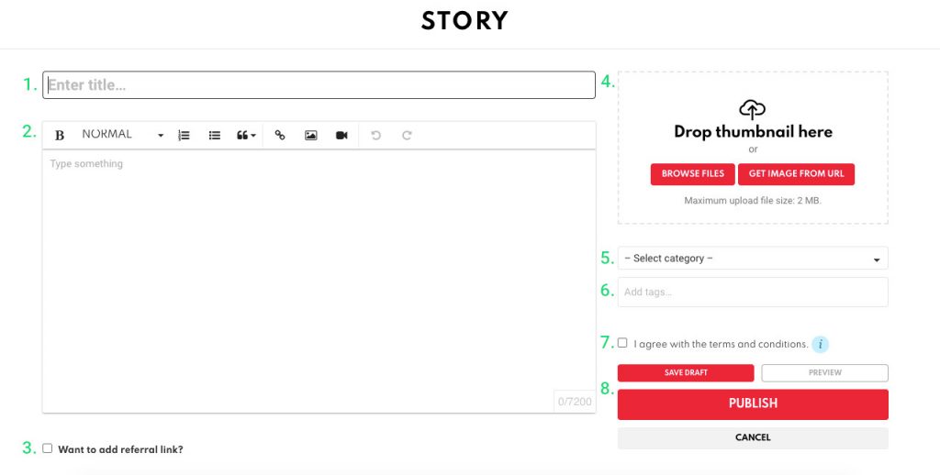This screenshot has height=475, width=940.
Task: Focus the Type something text area
Action: [319, 281]
